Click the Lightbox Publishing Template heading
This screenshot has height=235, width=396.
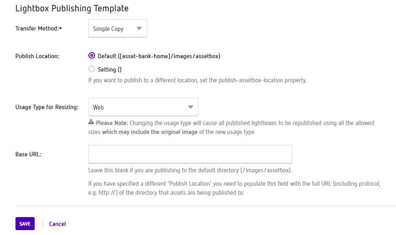pos(72,8)
